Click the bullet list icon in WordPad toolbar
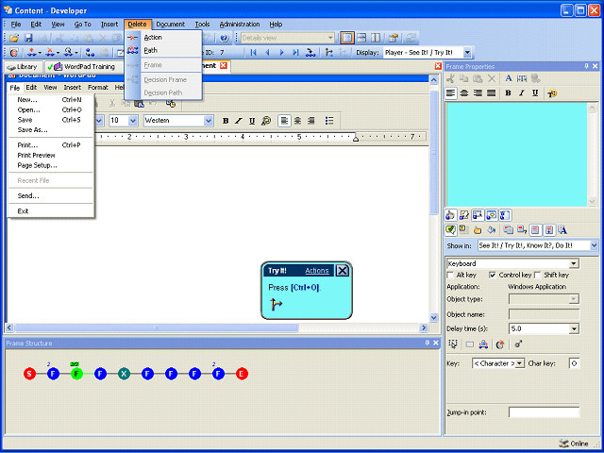 coord(329,121)
